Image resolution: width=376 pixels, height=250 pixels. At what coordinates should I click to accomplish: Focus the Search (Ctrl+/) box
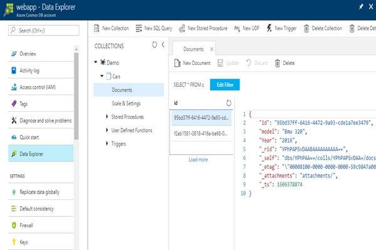[44, 31]
